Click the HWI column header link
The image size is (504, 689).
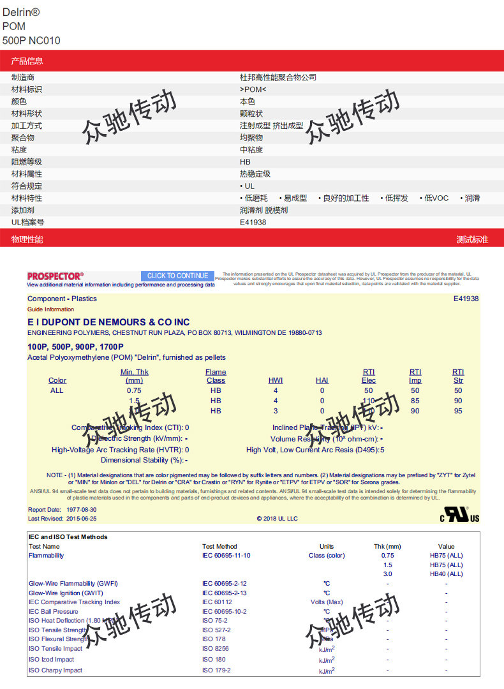[276, 380]
